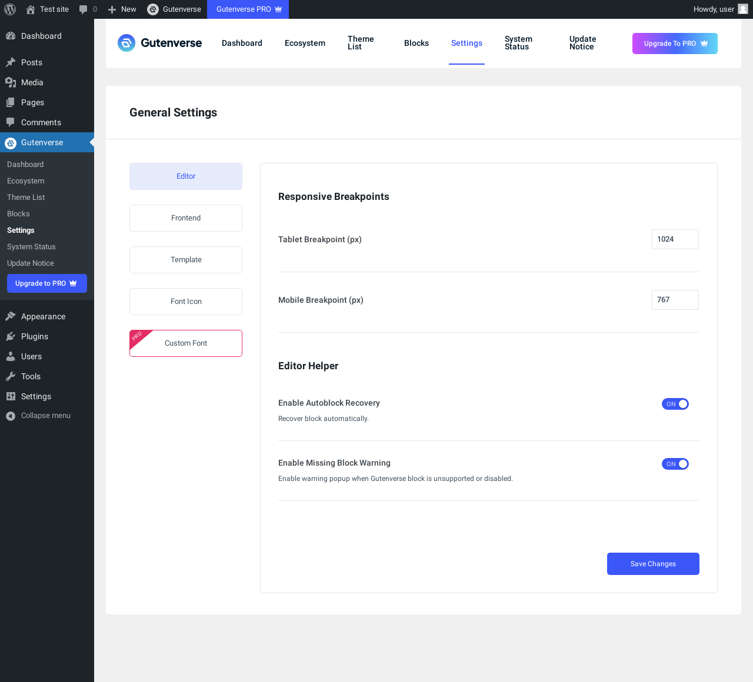Click the Gutenverse logo icon in admin bar

(x=153, y=9)
